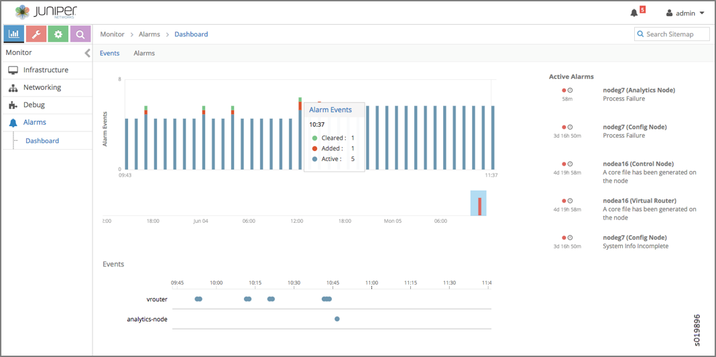Click the Dashboard breadcrumb

191,34
